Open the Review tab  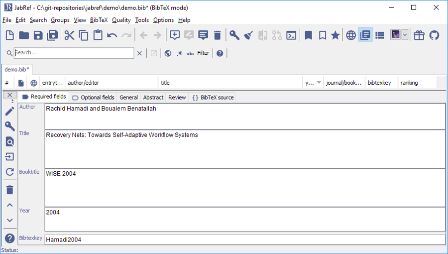[177, 98]
